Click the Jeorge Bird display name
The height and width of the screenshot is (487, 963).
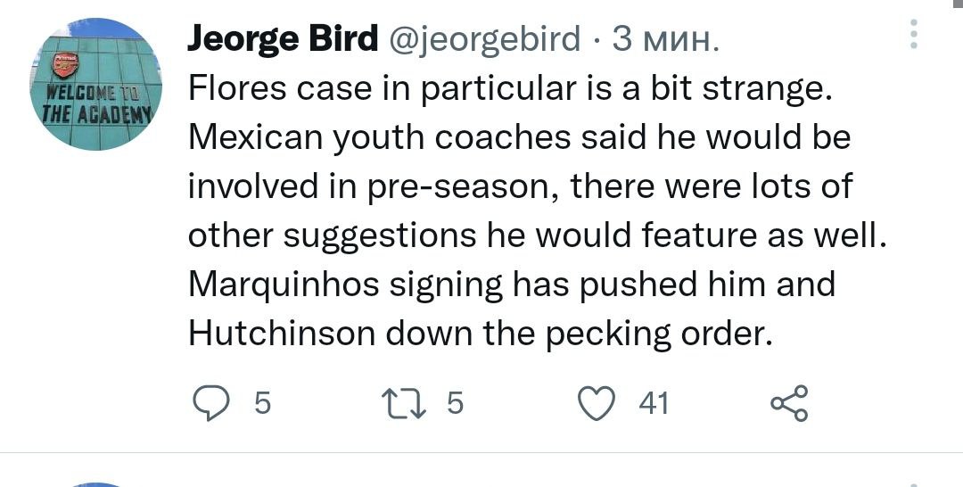[283, 38]
